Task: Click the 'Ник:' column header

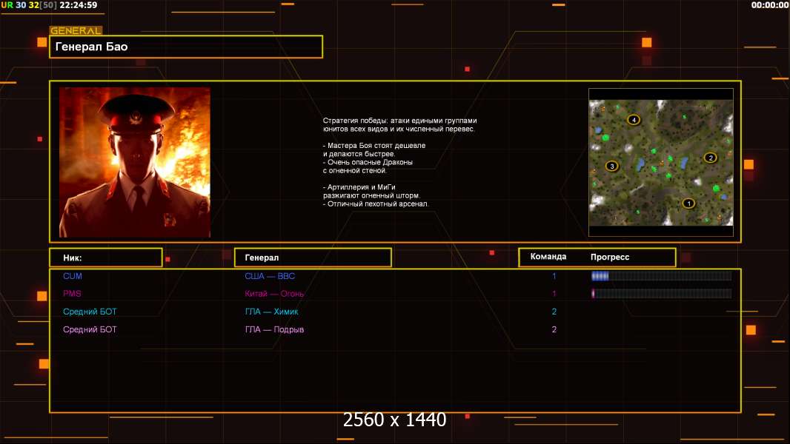Action: click(x=106, y=258)
